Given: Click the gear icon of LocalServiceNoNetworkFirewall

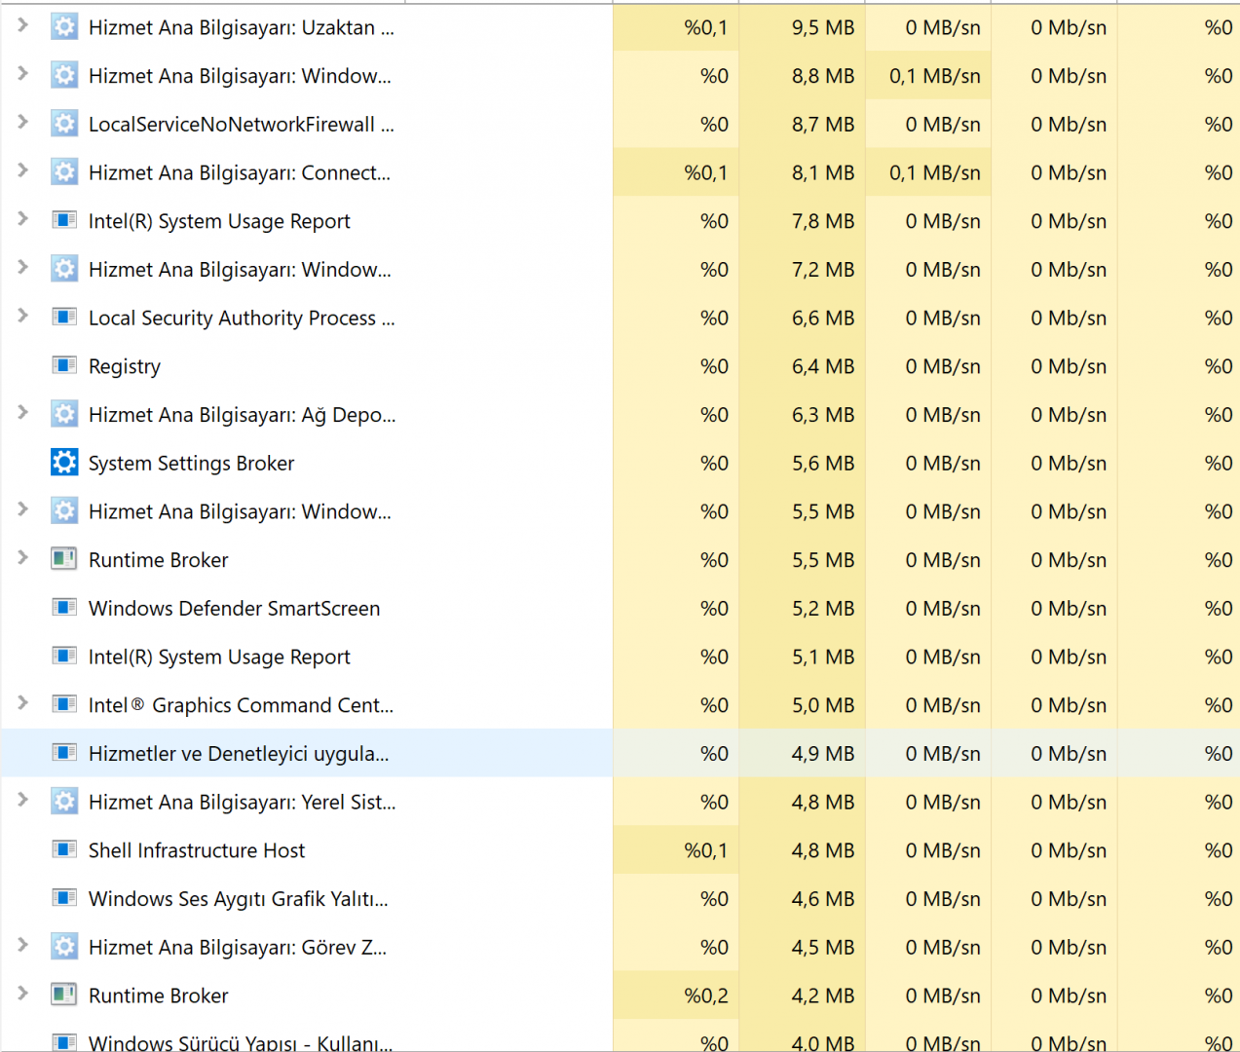Looking at the screenshot, I should pos(64,124).
